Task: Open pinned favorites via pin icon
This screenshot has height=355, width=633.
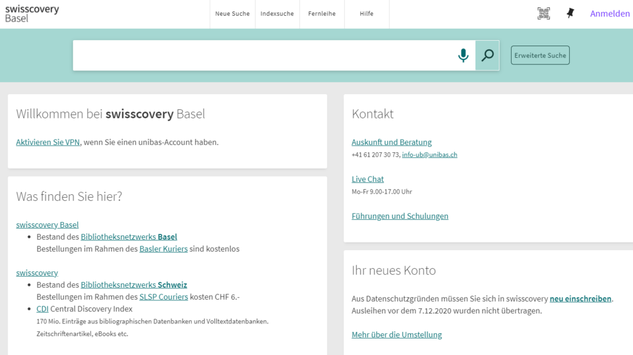Action: pos(570,14)
